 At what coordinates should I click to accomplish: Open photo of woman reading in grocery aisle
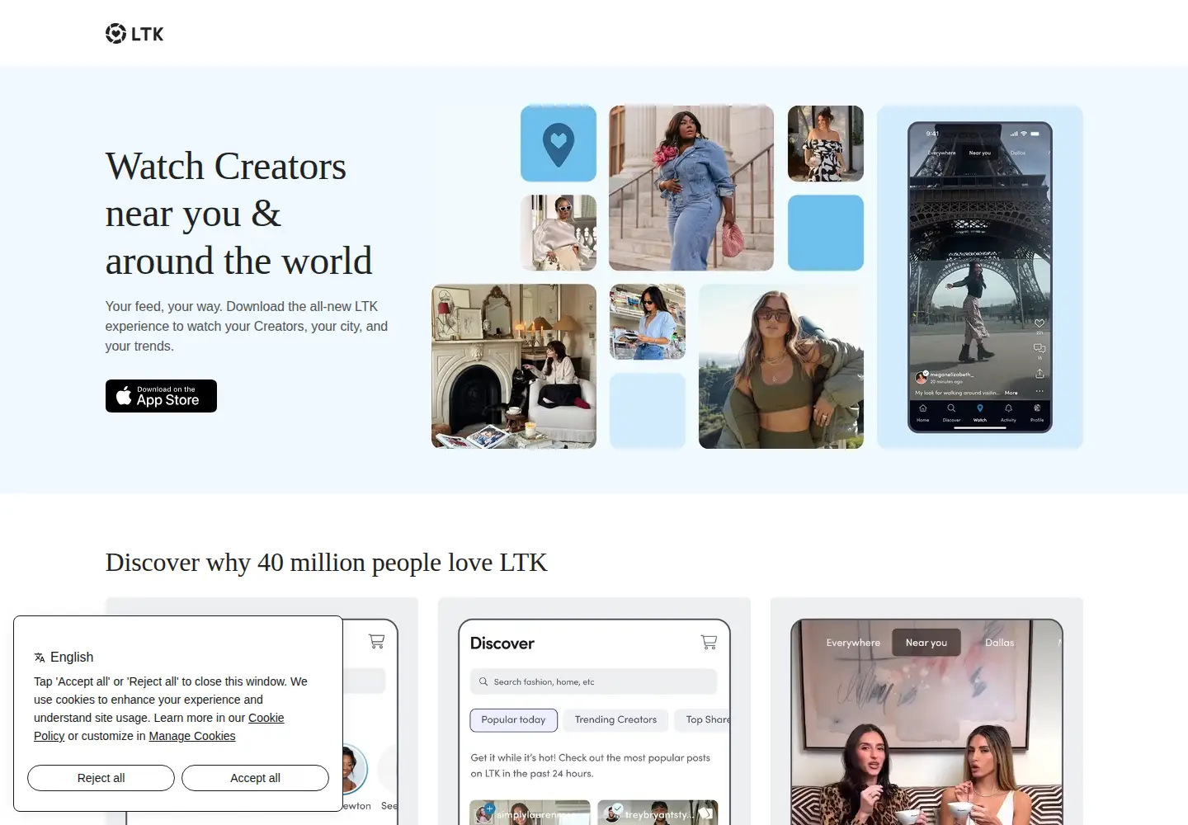click(x=648, y=322)
